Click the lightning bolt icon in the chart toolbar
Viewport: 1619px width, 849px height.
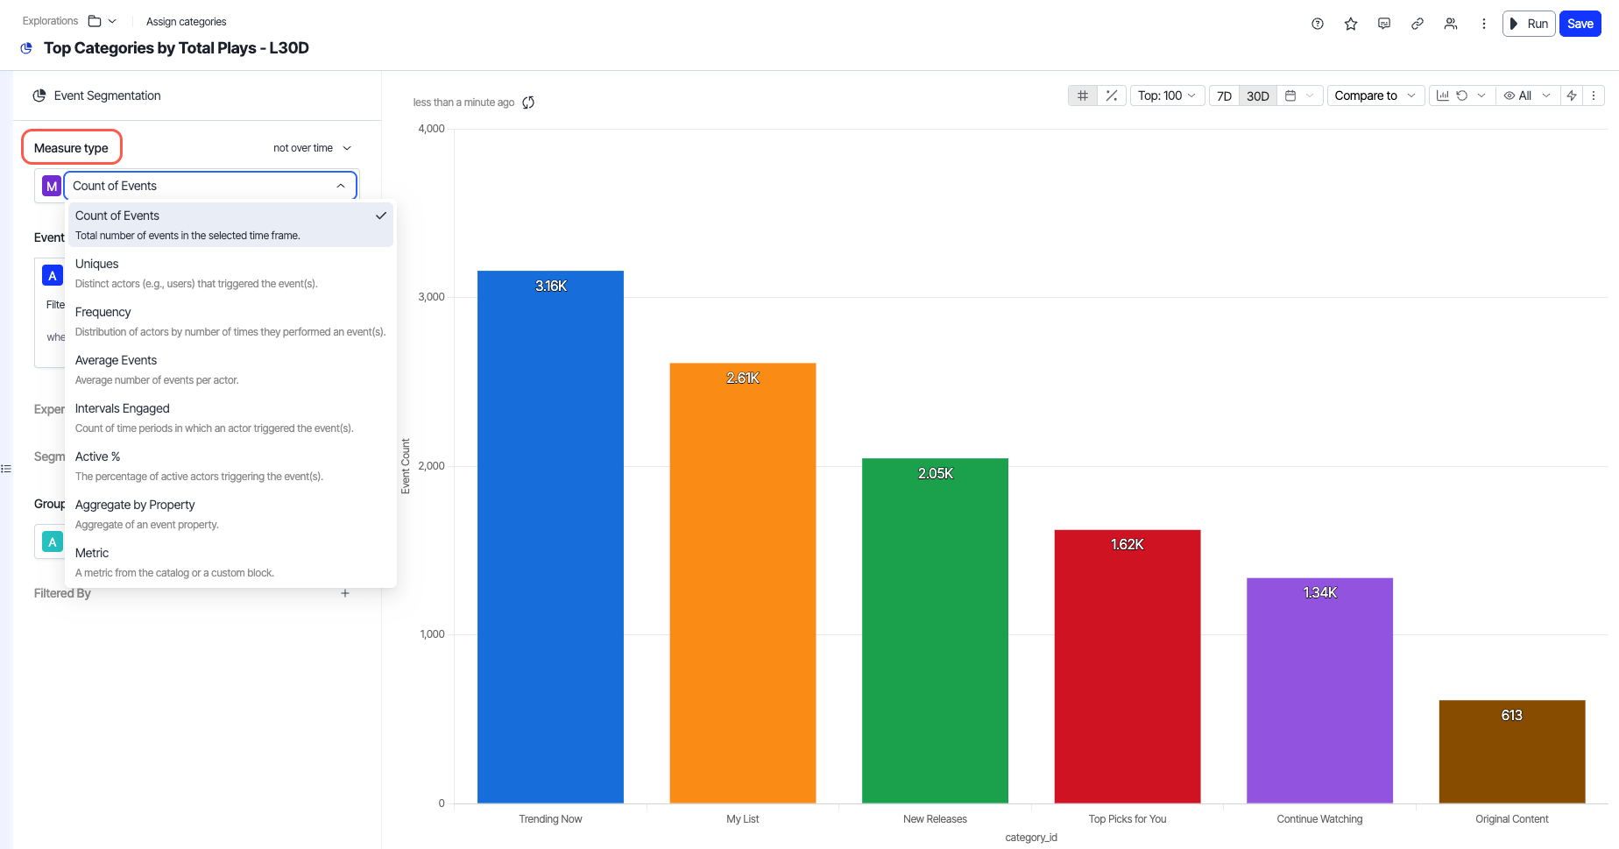(1571, 96)
